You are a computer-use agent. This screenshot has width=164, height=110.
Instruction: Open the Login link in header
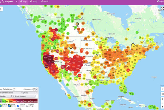point(160,1)
